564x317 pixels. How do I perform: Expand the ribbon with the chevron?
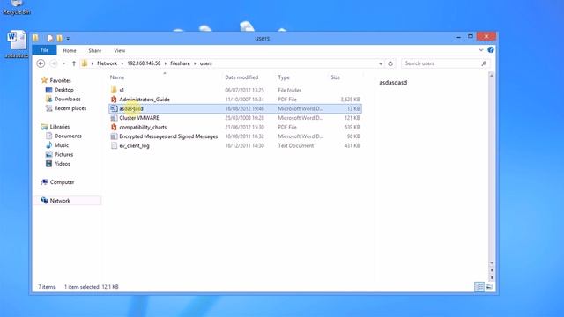point(481,50)
